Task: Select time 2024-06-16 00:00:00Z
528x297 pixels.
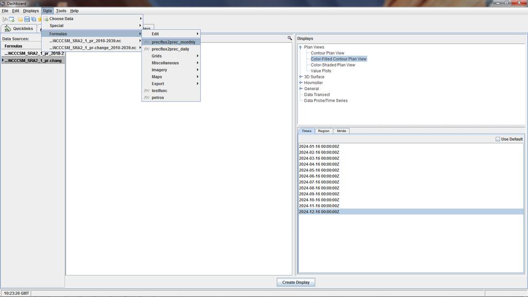Action: pyautogui.click(x=411, y=176)
